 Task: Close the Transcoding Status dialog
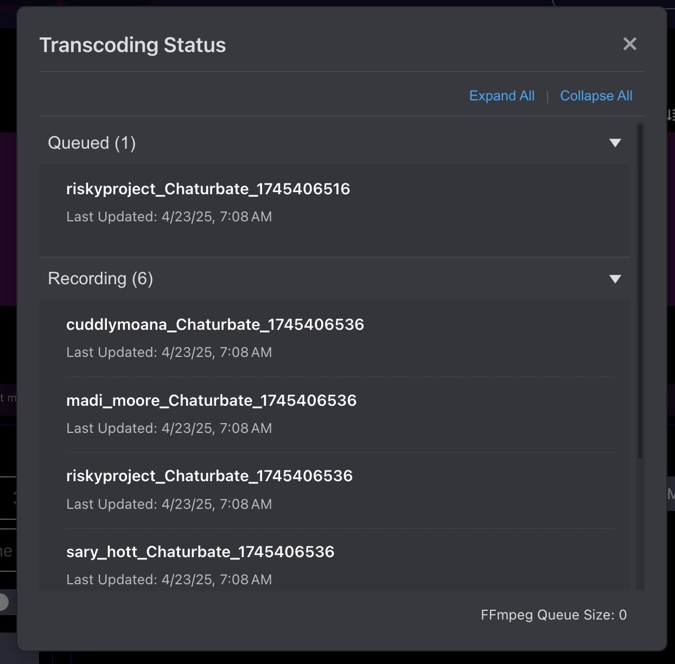click(x=629, y=44)
